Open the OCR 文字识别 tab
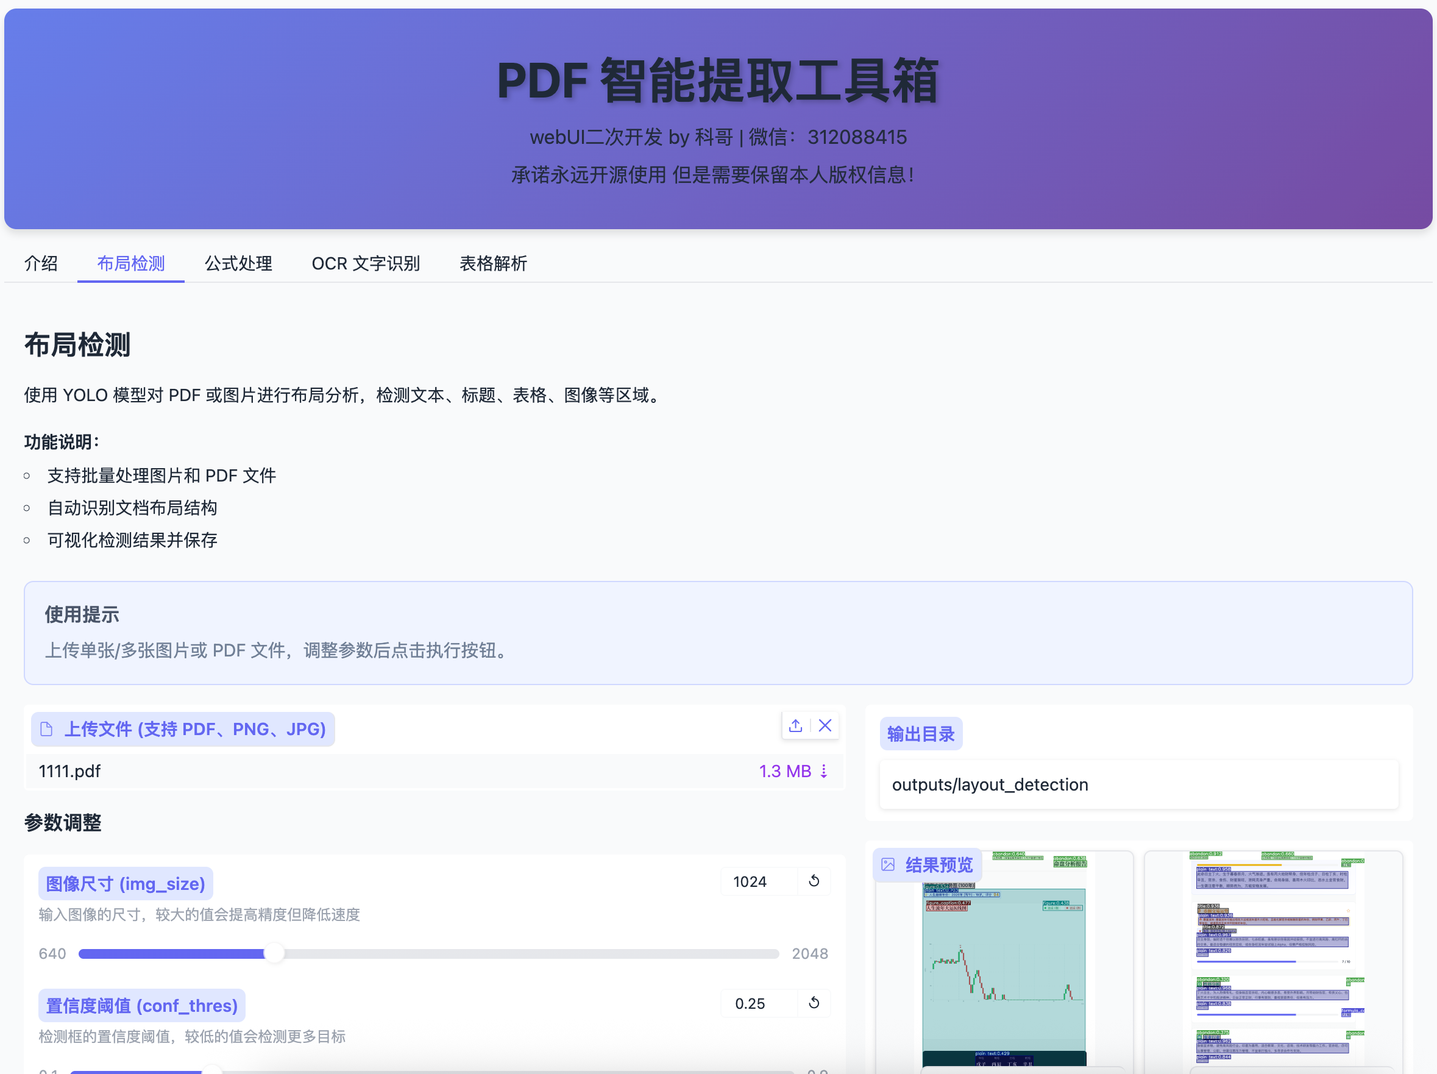This screenshot has width=1437, height=1074. (x=366, y=263)
